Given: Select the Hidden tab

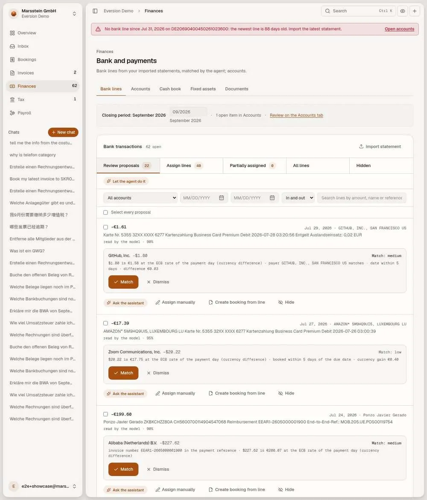Looking at the screenshot, I should pyautogui.click(x=381, y=166).
